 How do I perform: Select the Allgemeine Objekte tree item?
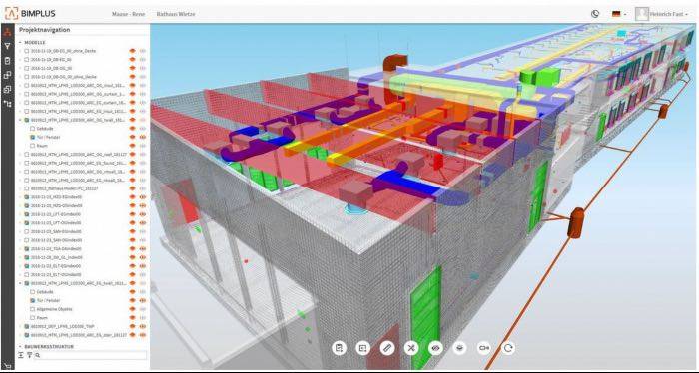[54, 309]
